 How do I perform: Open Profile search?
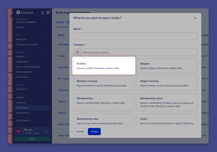(x=23, y=121)
